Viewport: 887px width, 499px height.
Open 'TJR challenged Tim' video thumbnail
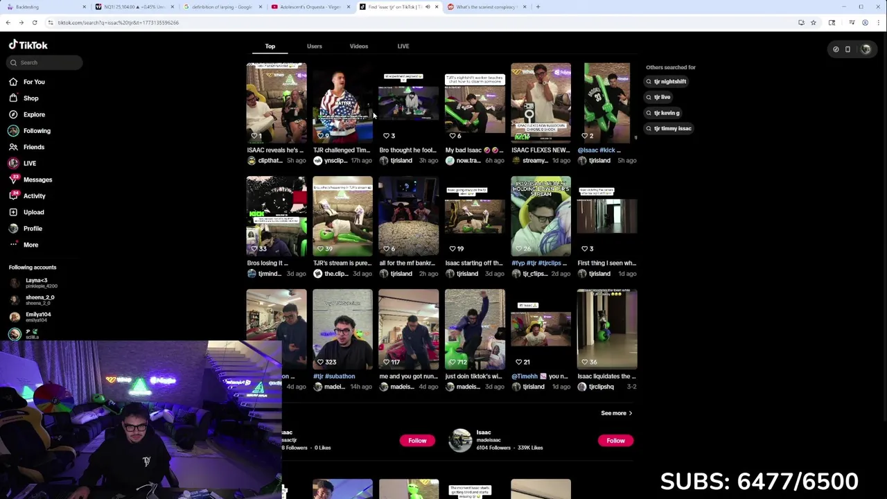tap(342, 103)
